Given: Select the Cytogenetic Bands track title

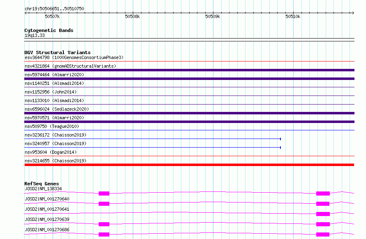Looking at the screenshot, I should (49, 30).
